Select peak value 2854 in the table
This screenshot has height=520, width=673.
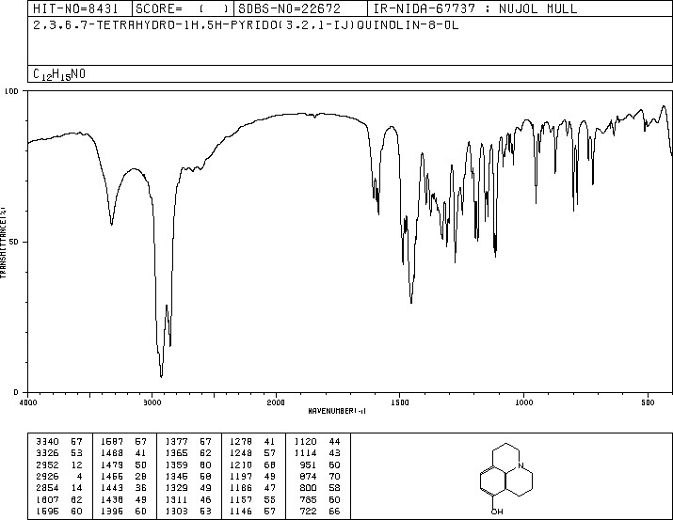tap(47, 488)
